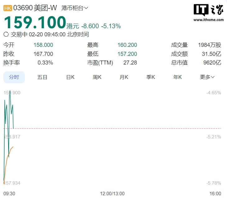Click the -5.21% chart axis label
227x198 pixels.
tap(214, 137)
